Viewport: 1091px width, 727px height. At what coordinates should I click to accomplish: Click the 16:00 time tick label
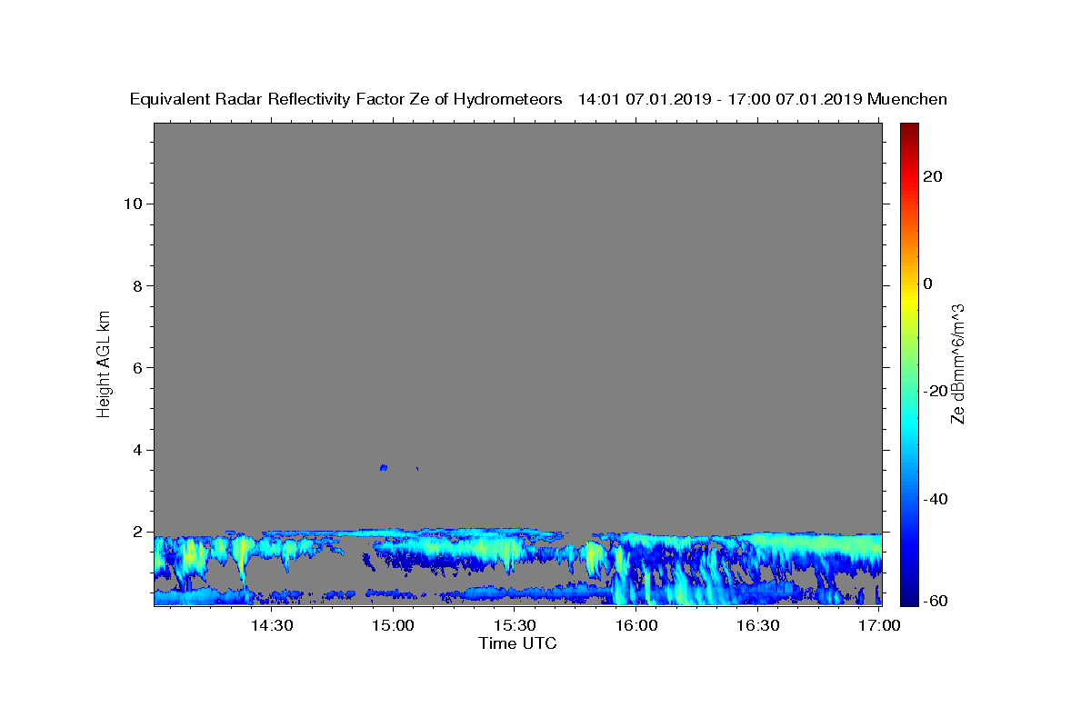(636, 625)
